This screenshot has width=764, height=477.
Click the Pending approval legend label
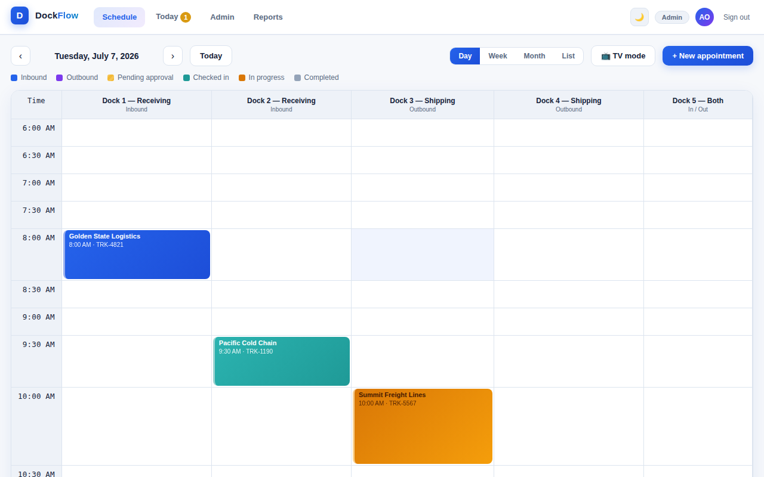146,78
